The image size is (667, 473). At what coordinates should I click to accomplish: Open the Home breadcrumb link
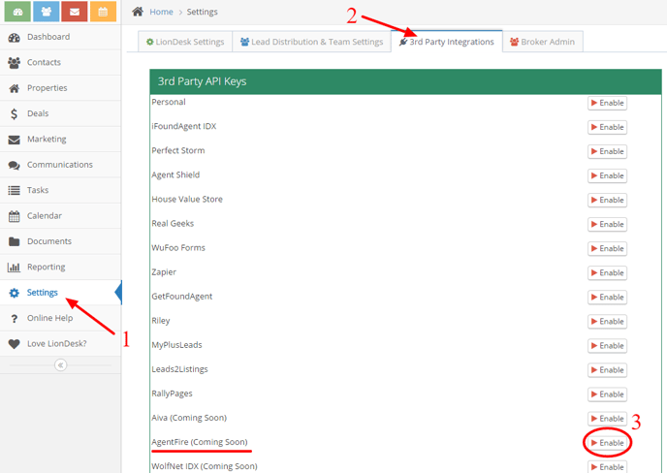click(161, 12)
